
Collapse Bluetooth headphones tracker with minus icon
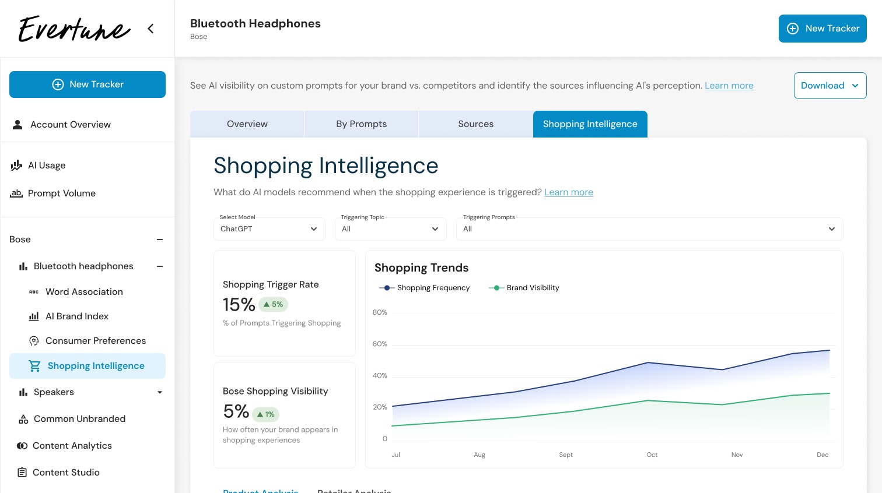click(160, 266)
